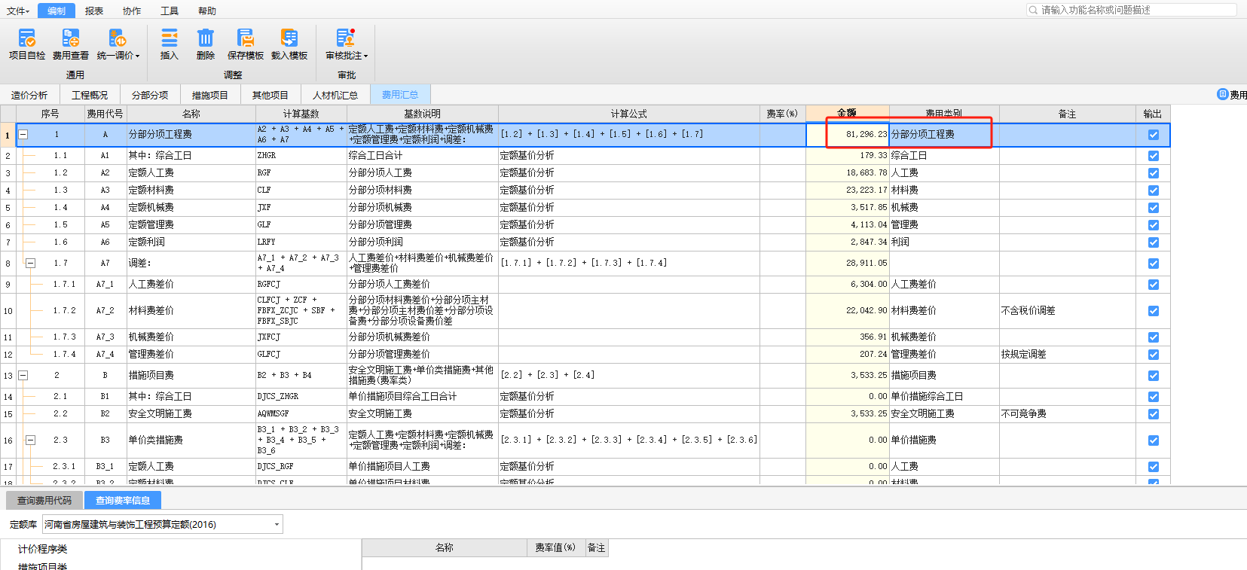
Task: Click the row number 13 header
Action: pos(8,376)
